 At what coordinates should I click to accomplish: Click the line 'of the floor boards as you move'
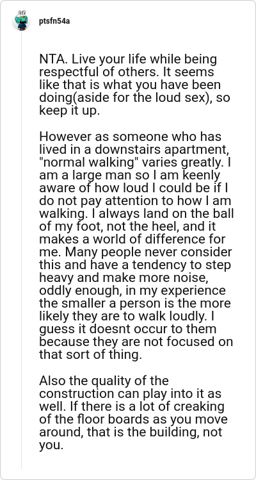(133, 419)
